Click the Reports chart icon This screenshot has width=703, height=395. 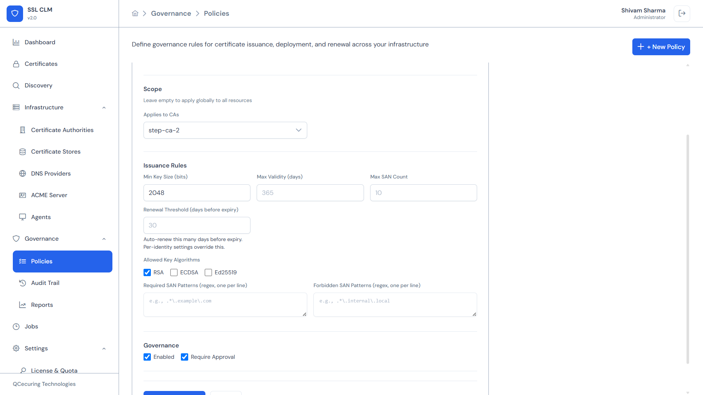[23, 305]
